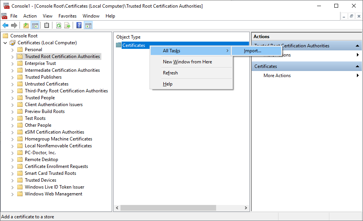
Task: Choose Import... from the All Tasks submenu
Action: tap(252, 51)
